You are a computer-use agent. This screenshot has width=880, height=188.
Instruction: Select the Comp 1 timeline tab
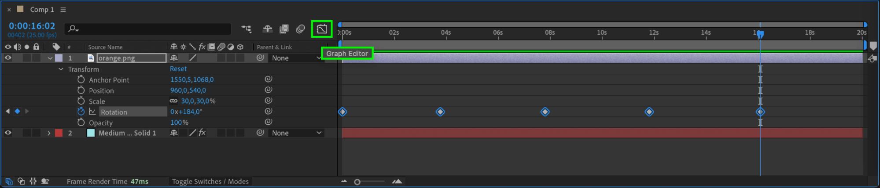tap(42, 10)
